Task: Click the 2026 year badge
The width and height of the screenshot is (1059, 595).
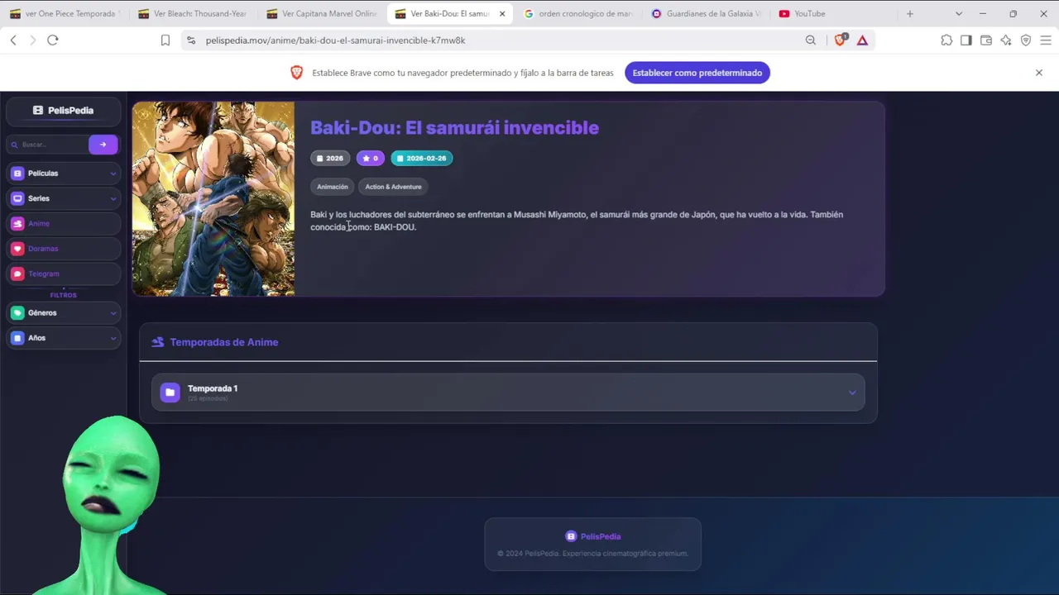Action: click(x=330, y=159)
